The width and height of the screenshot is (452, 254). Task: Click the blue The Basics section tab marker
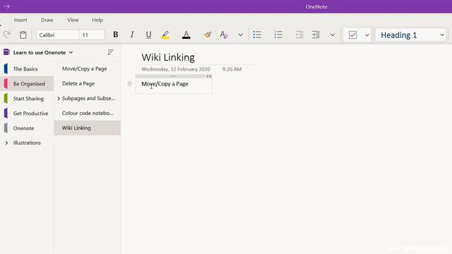pyautogui.click(x=6, y=69)
